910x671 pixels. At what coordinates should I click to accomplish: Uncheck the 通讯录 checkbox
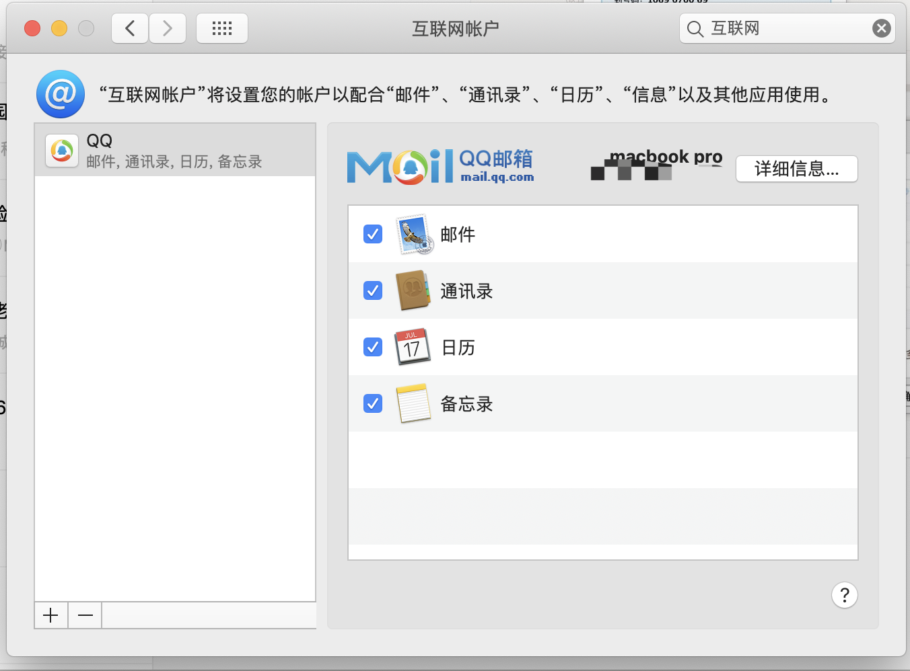pos(373,290)
